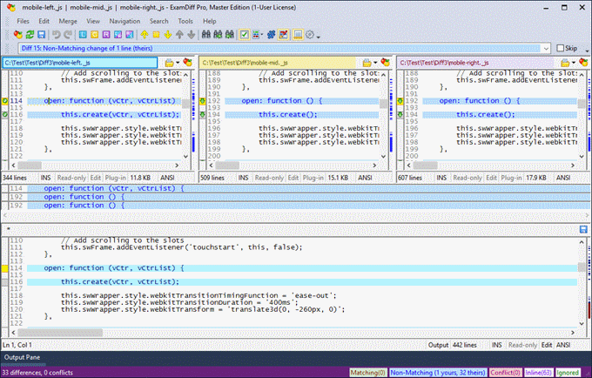Click the mobile-right file path field
The image size is (592, 378).
pyautogui.click(x=475, y=63)
